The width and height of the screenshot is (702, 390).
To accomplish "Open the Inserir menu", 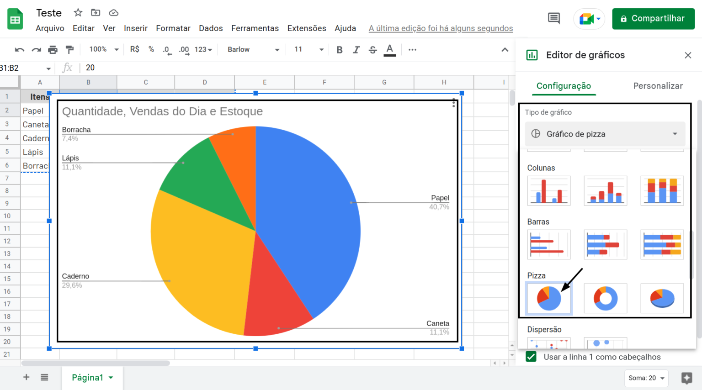I will click(135, 28).
